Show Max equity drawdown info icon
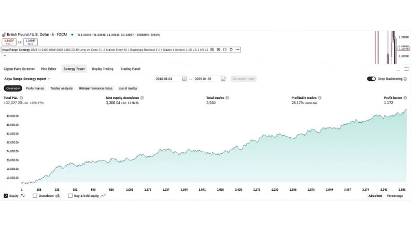Image resolution: width=411 pixels, height=231 pixels. click(x=142, y=98)
